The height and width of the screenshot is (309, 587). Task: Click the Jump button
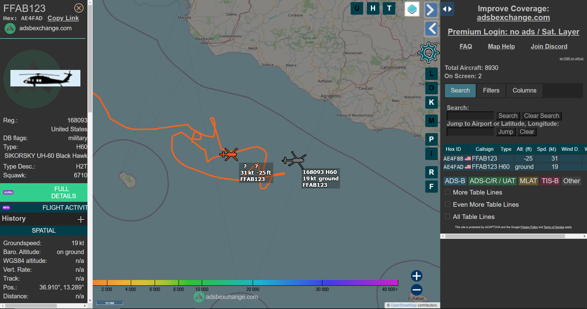[x=506, y=132]
